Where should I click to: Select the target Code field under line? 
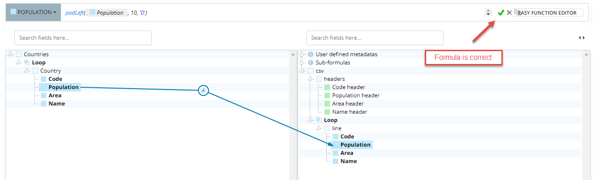click(x=347, y=137)
